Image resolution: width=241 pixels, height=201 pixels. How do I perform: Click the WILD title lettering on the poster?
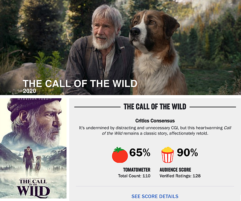34,192
